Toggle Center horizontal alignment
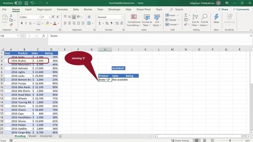The image size is (253, 142). click(70, 23)
